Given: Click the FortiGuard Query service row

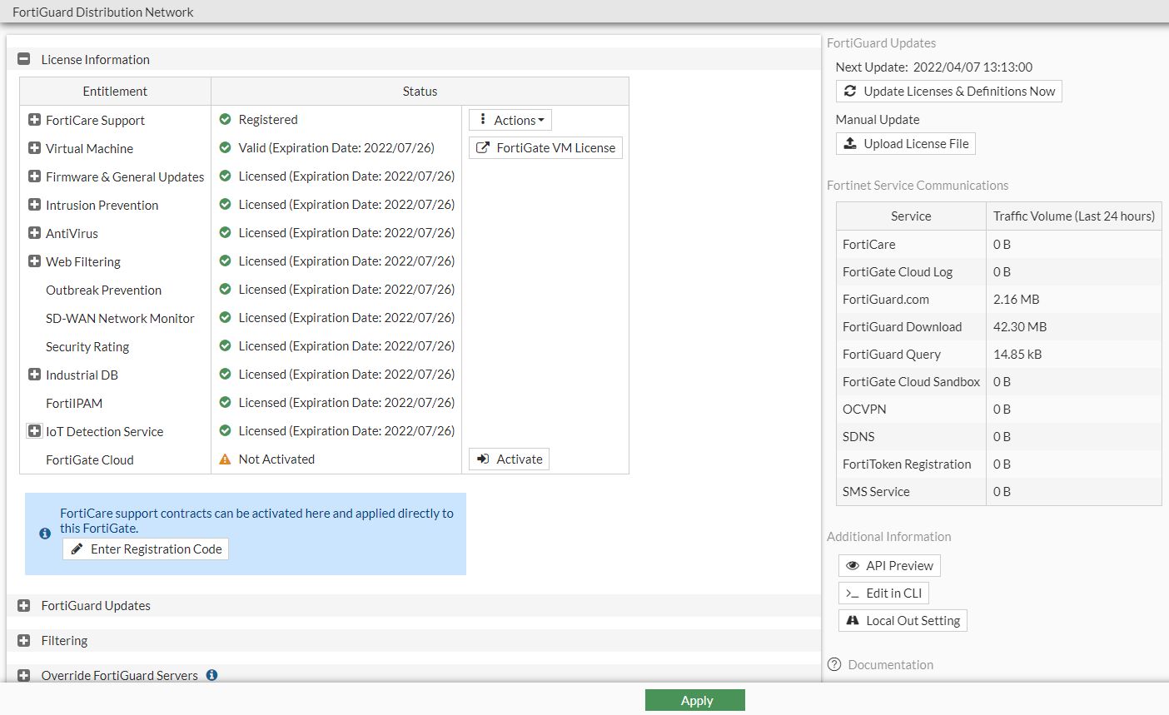Looking at the screenshot, I should click(999, 355).
